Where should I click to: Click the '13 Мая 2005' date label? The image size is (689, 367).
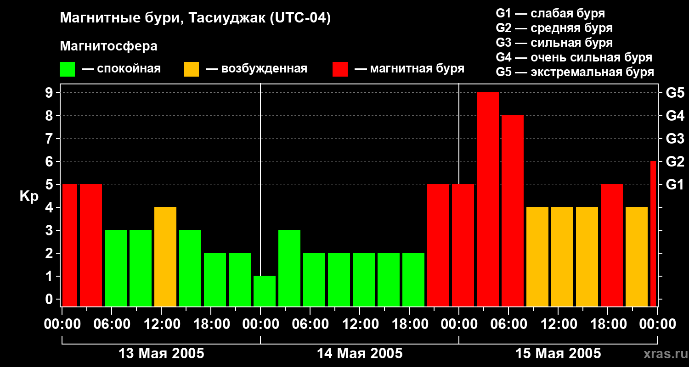[161, 354]
